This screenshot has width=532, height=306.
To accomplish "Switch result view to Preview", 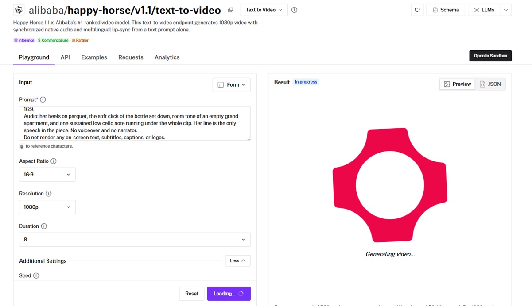I will [x=458, y=84].
